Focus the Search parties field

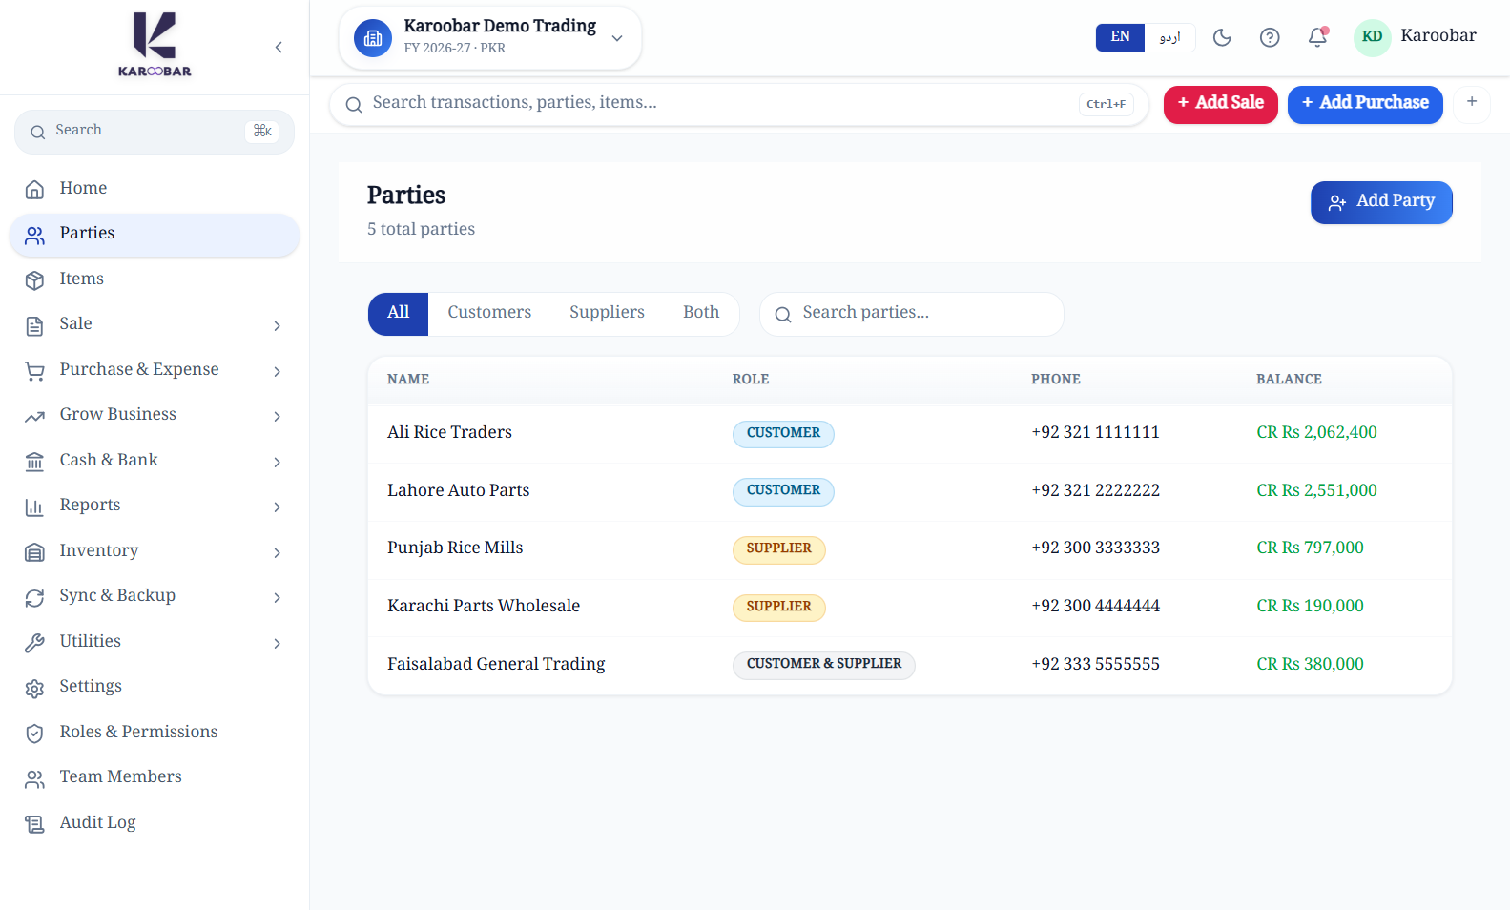tap(912, 314)
